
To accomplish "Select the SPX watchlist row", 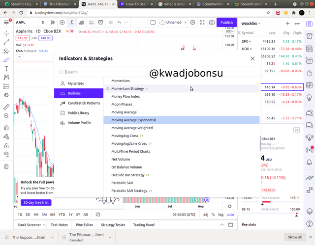I will pyautogui.click(x=272, y=42).
